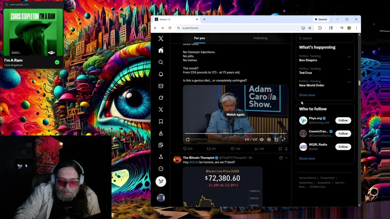Open X logo home in sidebar
Image resolution: width=390 pixels, height=219 pixels.
pyautogui.click(x=161, y=39)
